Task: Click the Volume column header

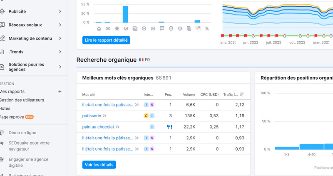Action: tap(189, 95)
